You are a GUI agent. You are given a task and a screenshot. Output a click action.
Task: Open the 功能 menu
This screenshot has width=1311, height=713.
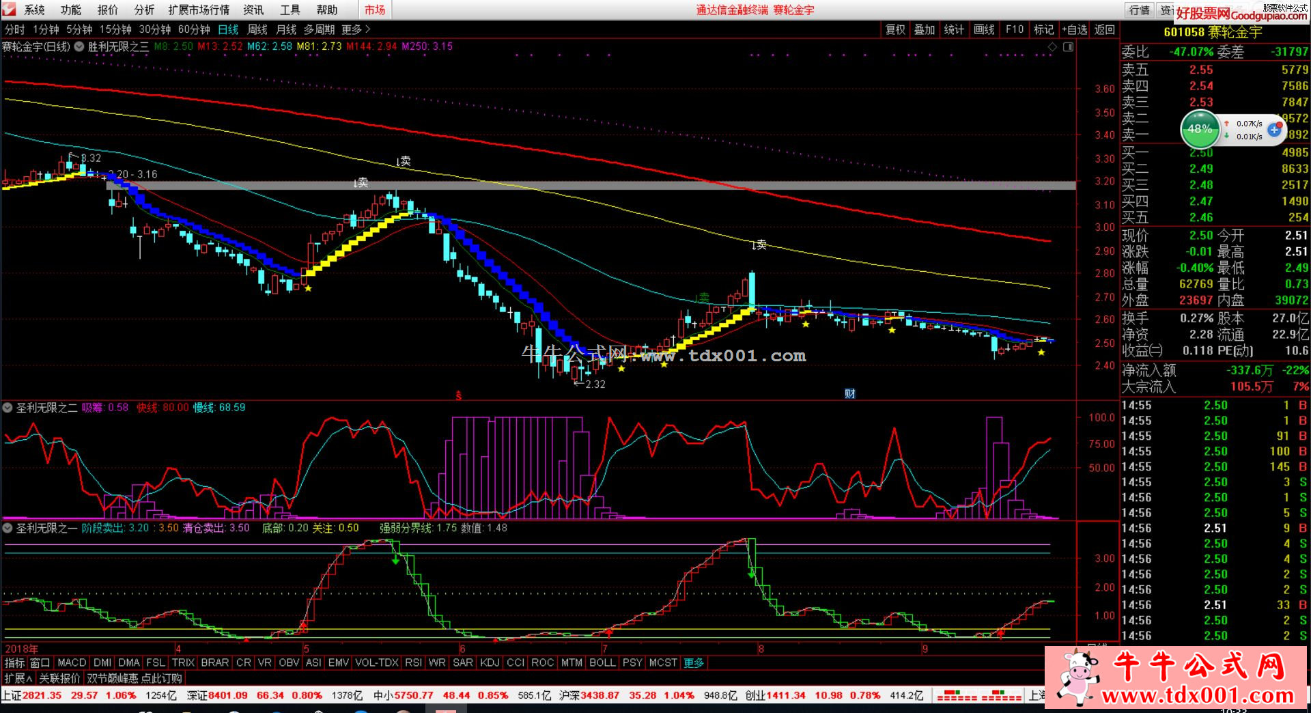coord(71,10)
